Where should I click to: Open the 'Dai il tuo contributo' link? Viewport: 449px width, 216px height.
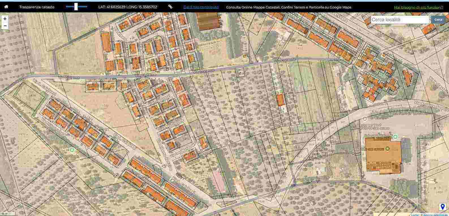201,7
